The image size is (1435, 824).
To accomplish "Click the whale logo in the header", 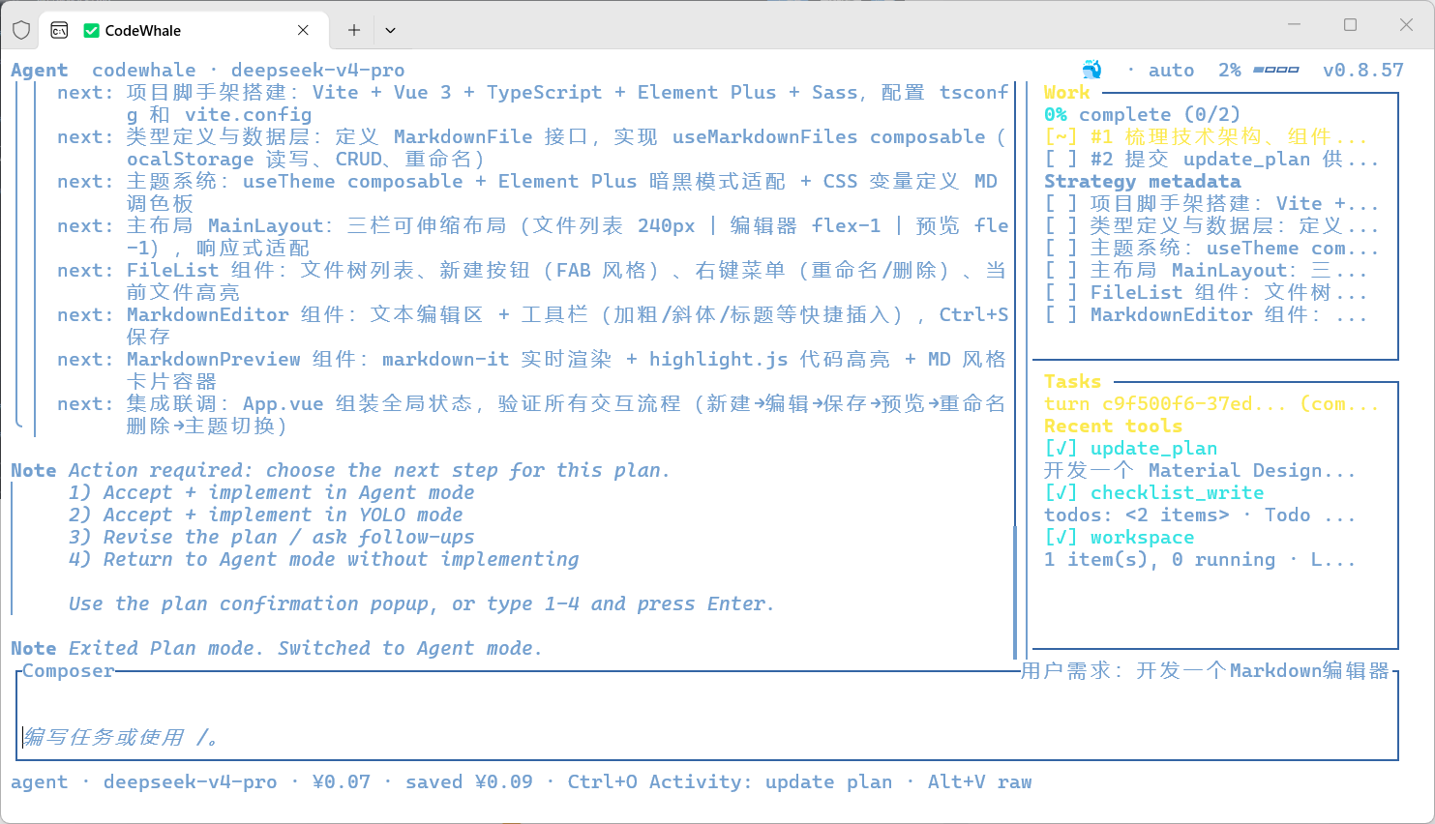I will click(x=1091, y=70).
